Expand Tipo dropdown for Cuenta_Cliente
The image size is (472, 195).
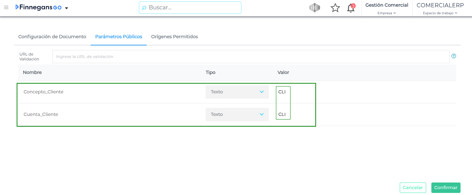(237, 115)
